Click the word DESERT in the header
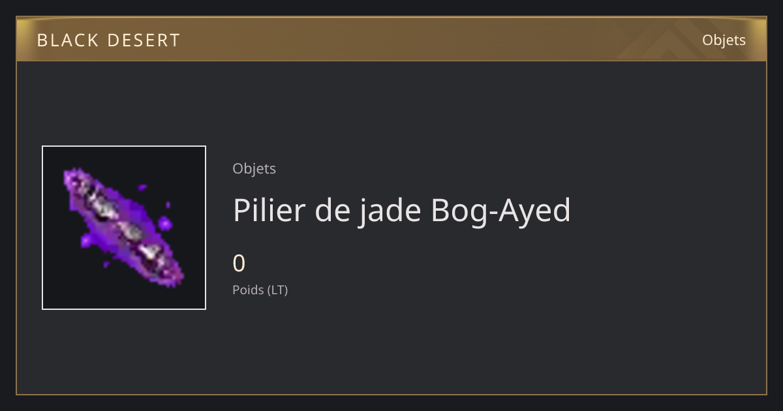Image resolution: width=783 pixels, height=411 pixels. (x=144, y=40)
